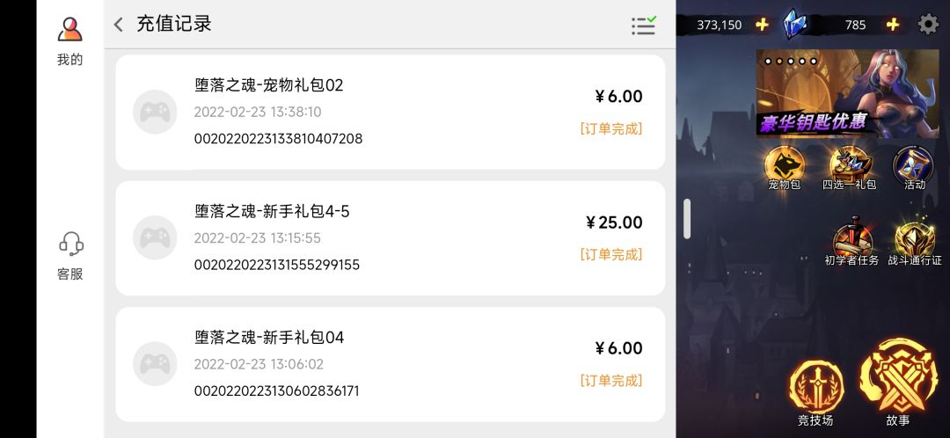Tap the 豪华钥匙优惠 promotional banner
950x438 pixels.
point(848,93)
